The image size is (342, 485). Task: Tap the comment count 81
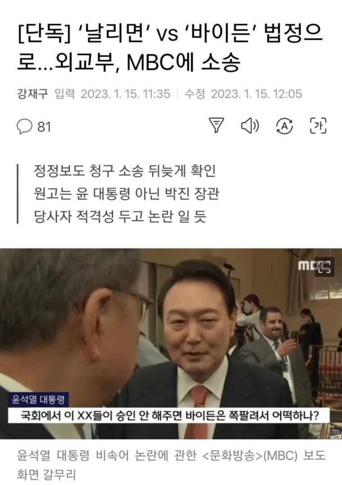pyautogui.click(x=44, y=127)
